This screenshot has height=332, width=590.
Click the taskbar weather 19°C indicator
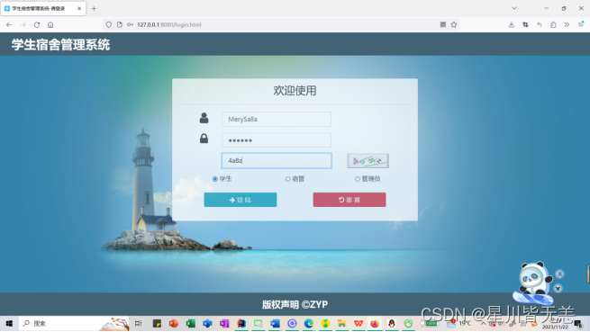[459, 323]
